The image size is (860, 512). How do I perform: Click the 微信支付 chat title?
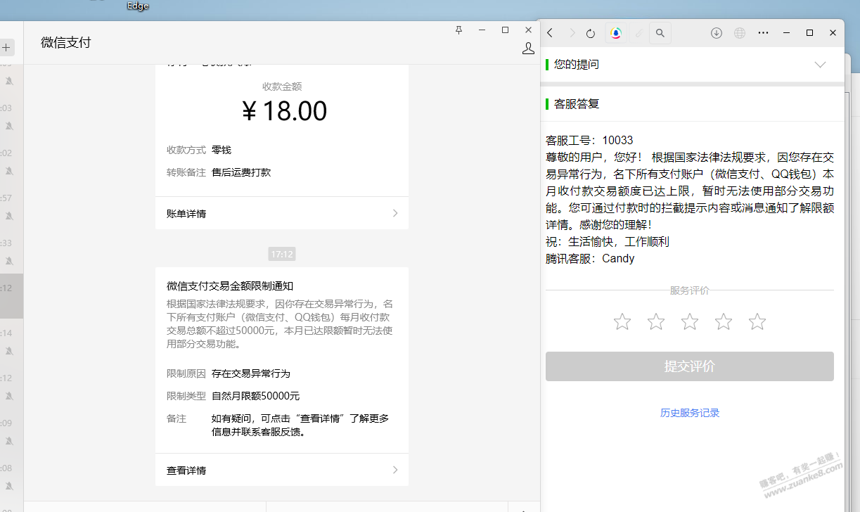click(66, 42)
